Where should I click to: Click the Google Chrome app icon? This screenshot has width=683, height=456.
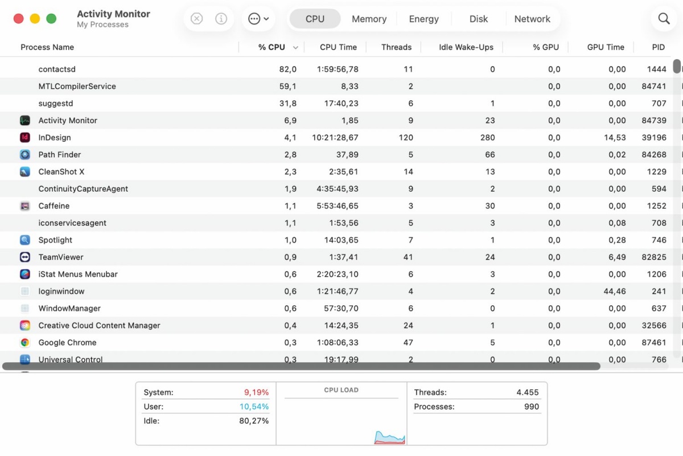pos(25,342)
